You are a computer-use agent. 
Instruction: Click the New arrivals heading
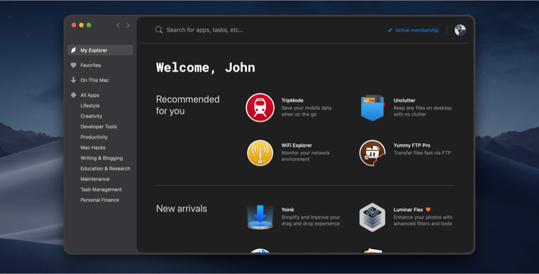[x=182, y=209]
